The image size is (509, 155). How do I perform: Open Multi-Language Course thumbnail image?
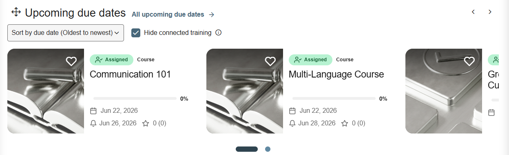pos(245,91)
